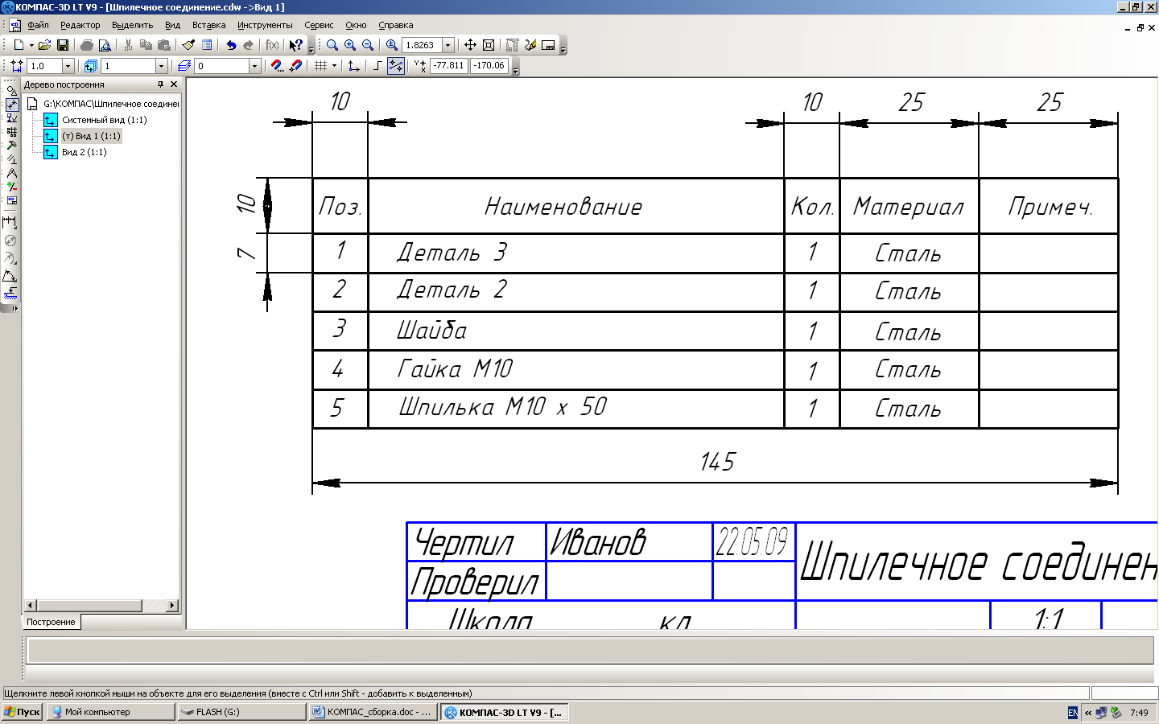1159x724 pixels.
Task: Open the f(x) variables icon
Action: (x=272, y=45)
